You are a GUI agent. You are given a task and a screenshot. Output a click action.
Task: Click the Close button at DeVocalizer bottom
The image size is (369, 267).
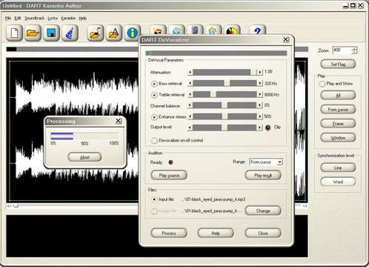pyautogui.click(x=263, y=233)
